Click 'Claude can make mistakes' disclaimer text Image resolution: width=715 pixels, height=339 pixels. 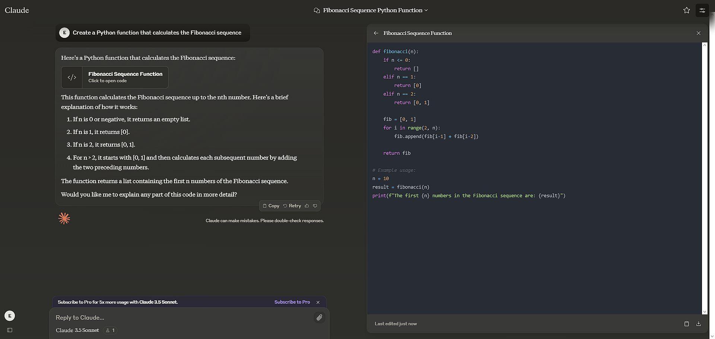(x=264, y=221)
